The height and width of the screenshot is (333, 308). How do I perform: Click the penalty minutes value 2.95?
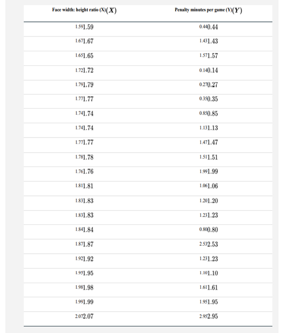point(209,317)
